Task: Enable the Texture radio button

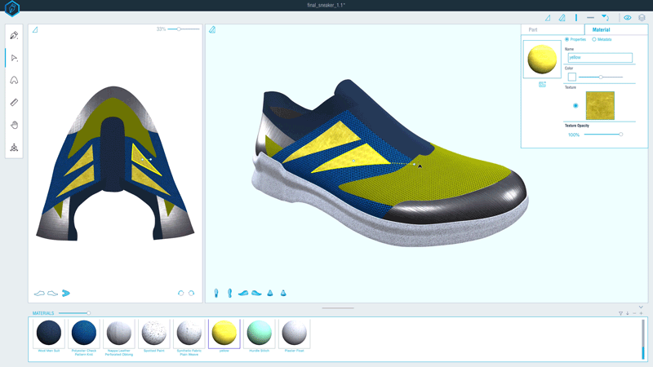Action: (575, 105)
